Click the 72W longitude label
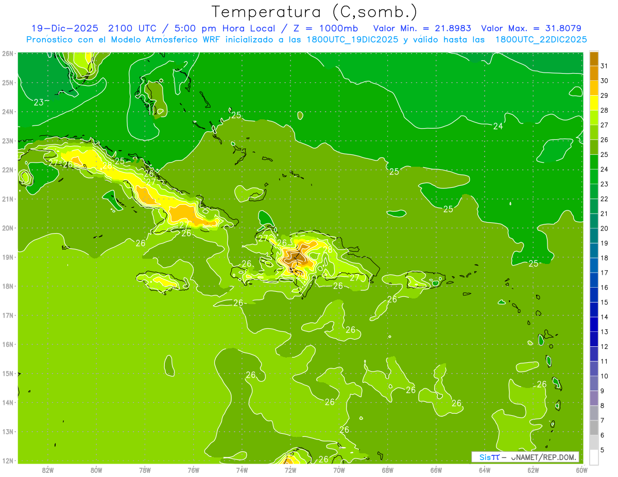 (x=290, y=470)
